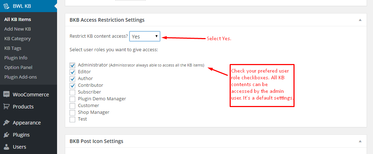Enable the Subscriber role checkbox
This screenshot has width=373, height=154.
[72, 92]
